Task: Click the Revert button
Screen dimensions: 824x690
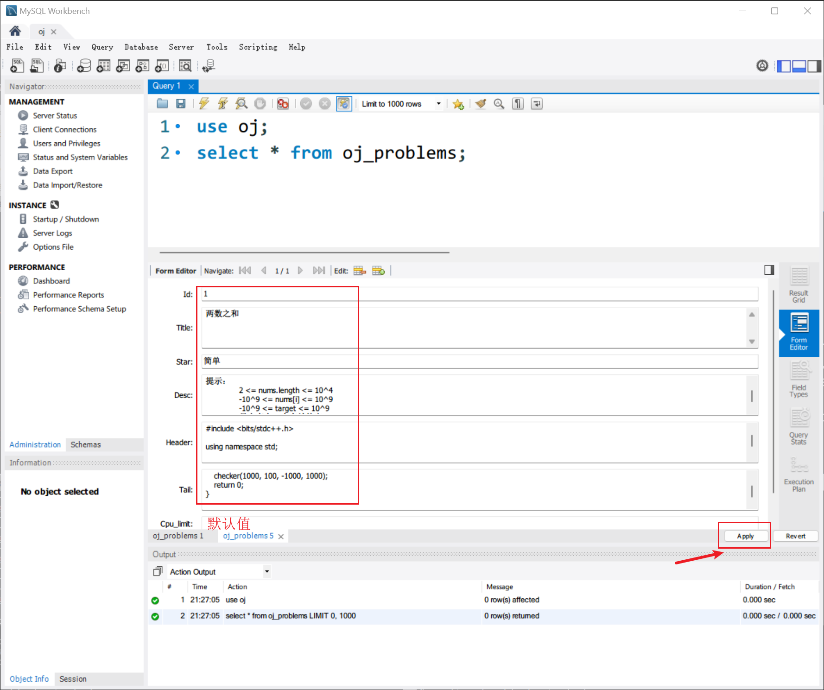Action: coord(795,536)
